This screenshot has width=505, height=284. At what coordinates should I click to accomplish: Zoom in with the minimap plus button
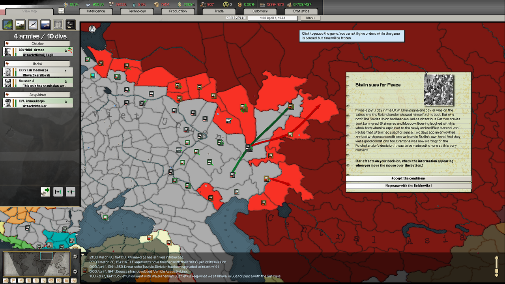pyautogui.click(x=75, y=256)
